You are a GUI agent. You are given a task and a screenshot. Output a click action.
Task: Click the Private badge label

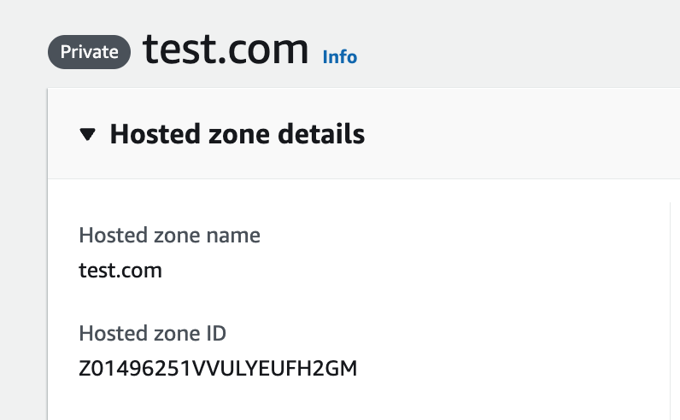[89, 52]
